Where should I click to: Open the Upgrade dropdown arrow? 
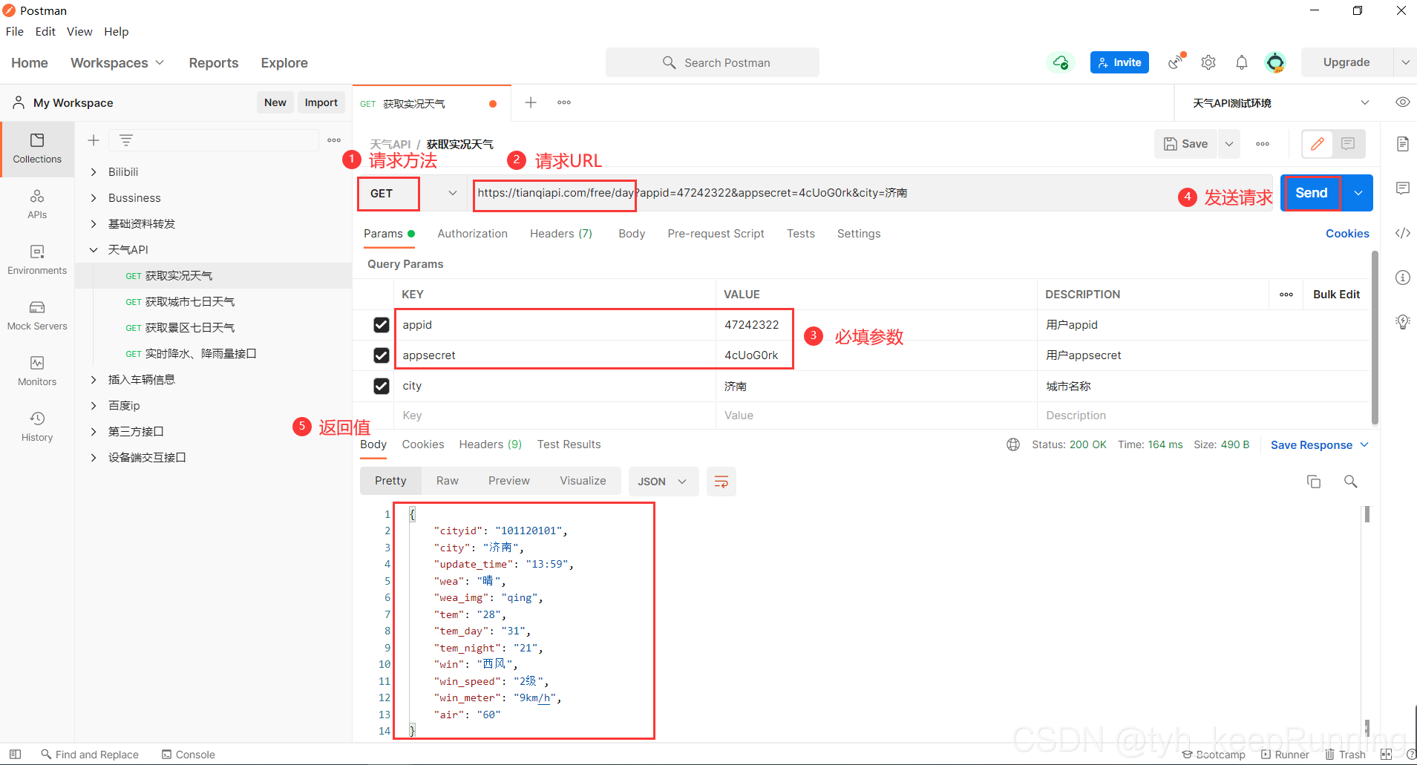click(1405, 62)
